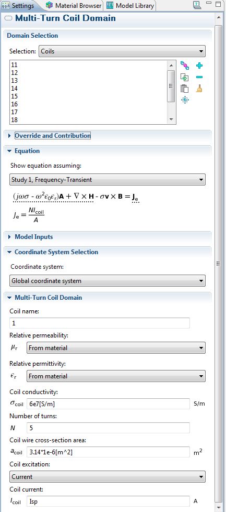Expand the Override and Contribution section
The image size is (226, 512).
click(x=52, y=136)
